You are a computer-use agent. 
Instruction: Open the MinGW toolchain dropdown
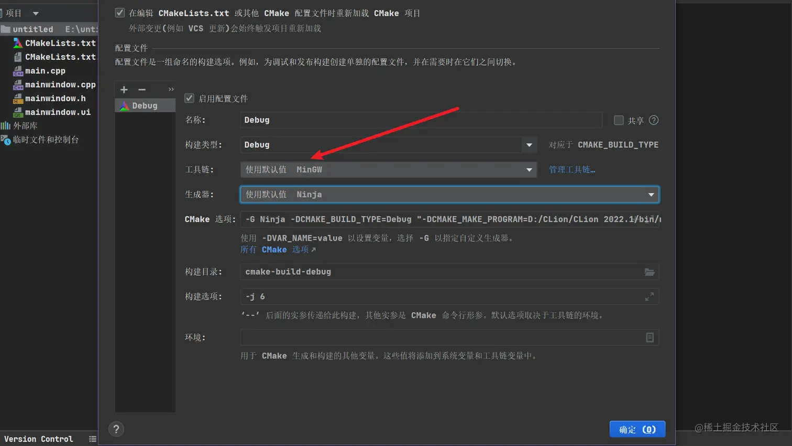pyautogui.click(x=388, y=169)
